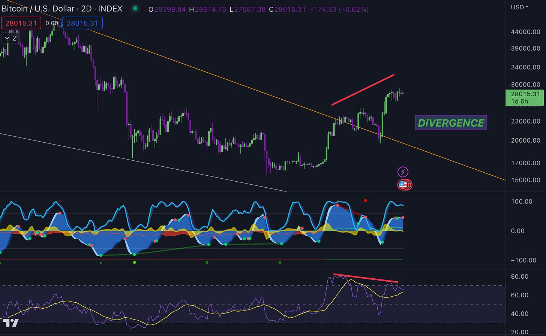Viewport: 546px width, 336px height.
Task: Click the open value O28398.84
Action: click(167, 9)
